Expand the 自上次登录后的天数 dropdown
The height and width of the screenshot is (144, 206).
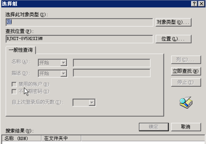[92, 103]
